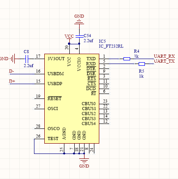Select the C54 capacitor symbol

click(79, 36)
